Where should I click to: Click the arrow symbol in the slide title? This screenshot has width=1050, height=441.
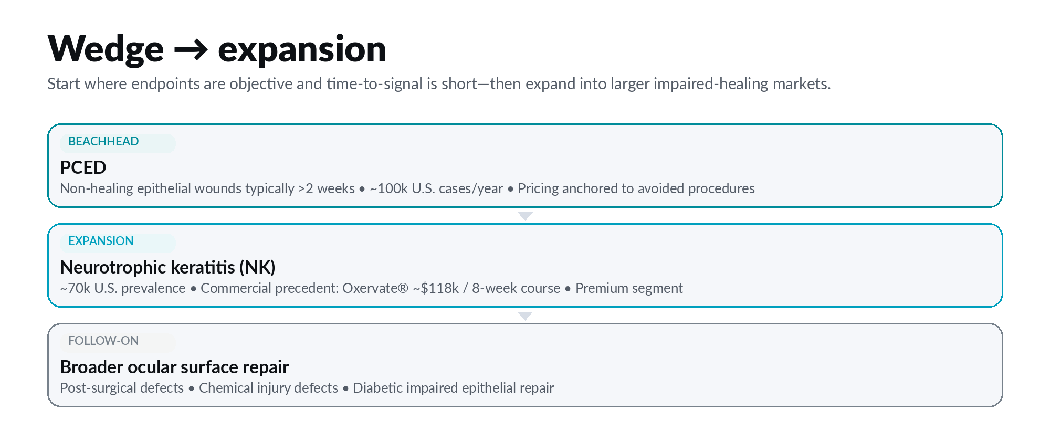191,50
